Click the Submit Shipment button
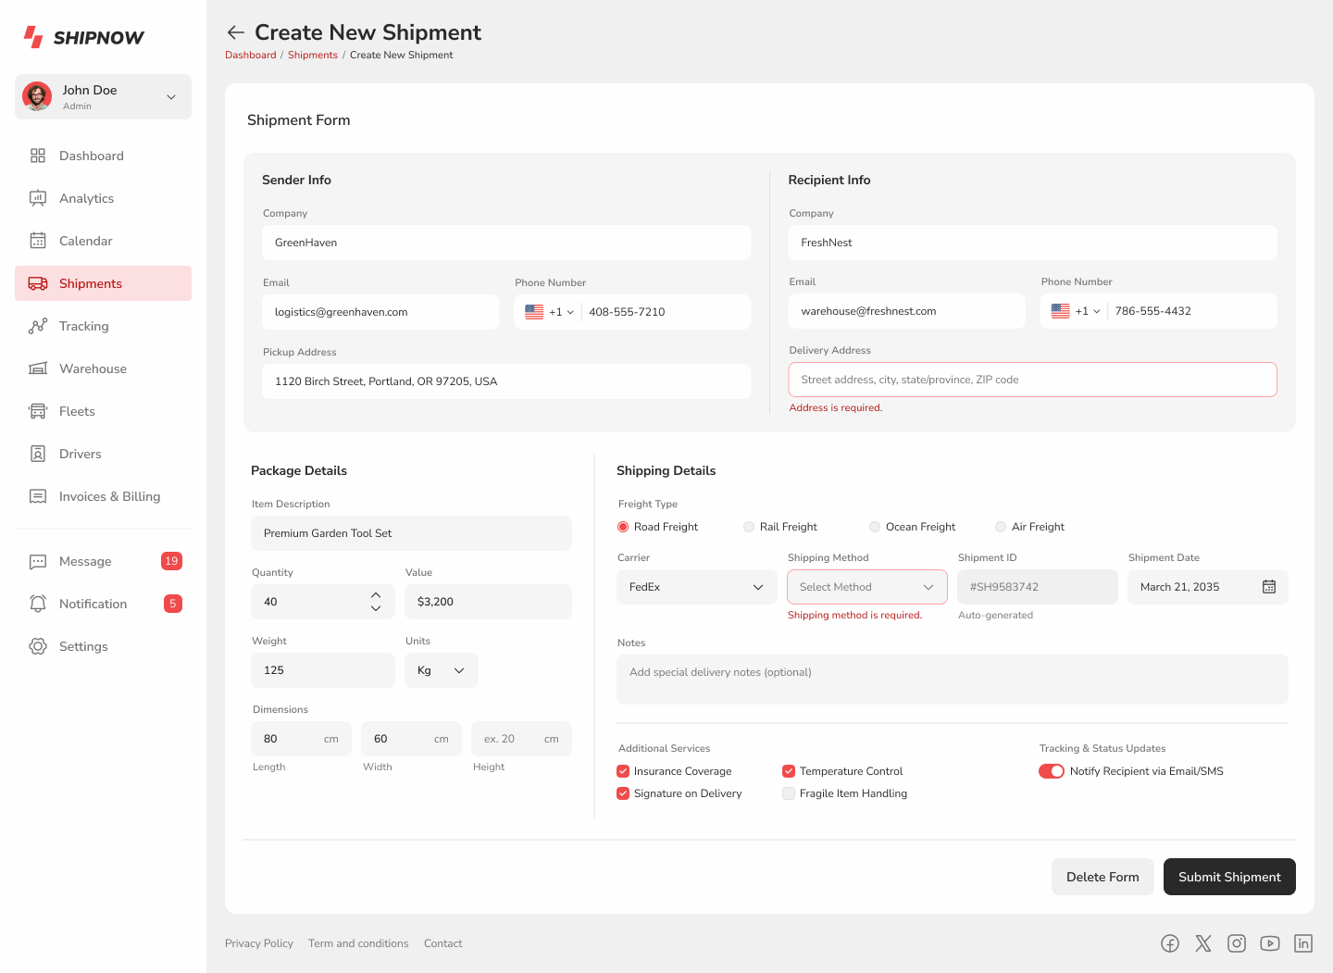1333x973 pixels. (1229, 877)
